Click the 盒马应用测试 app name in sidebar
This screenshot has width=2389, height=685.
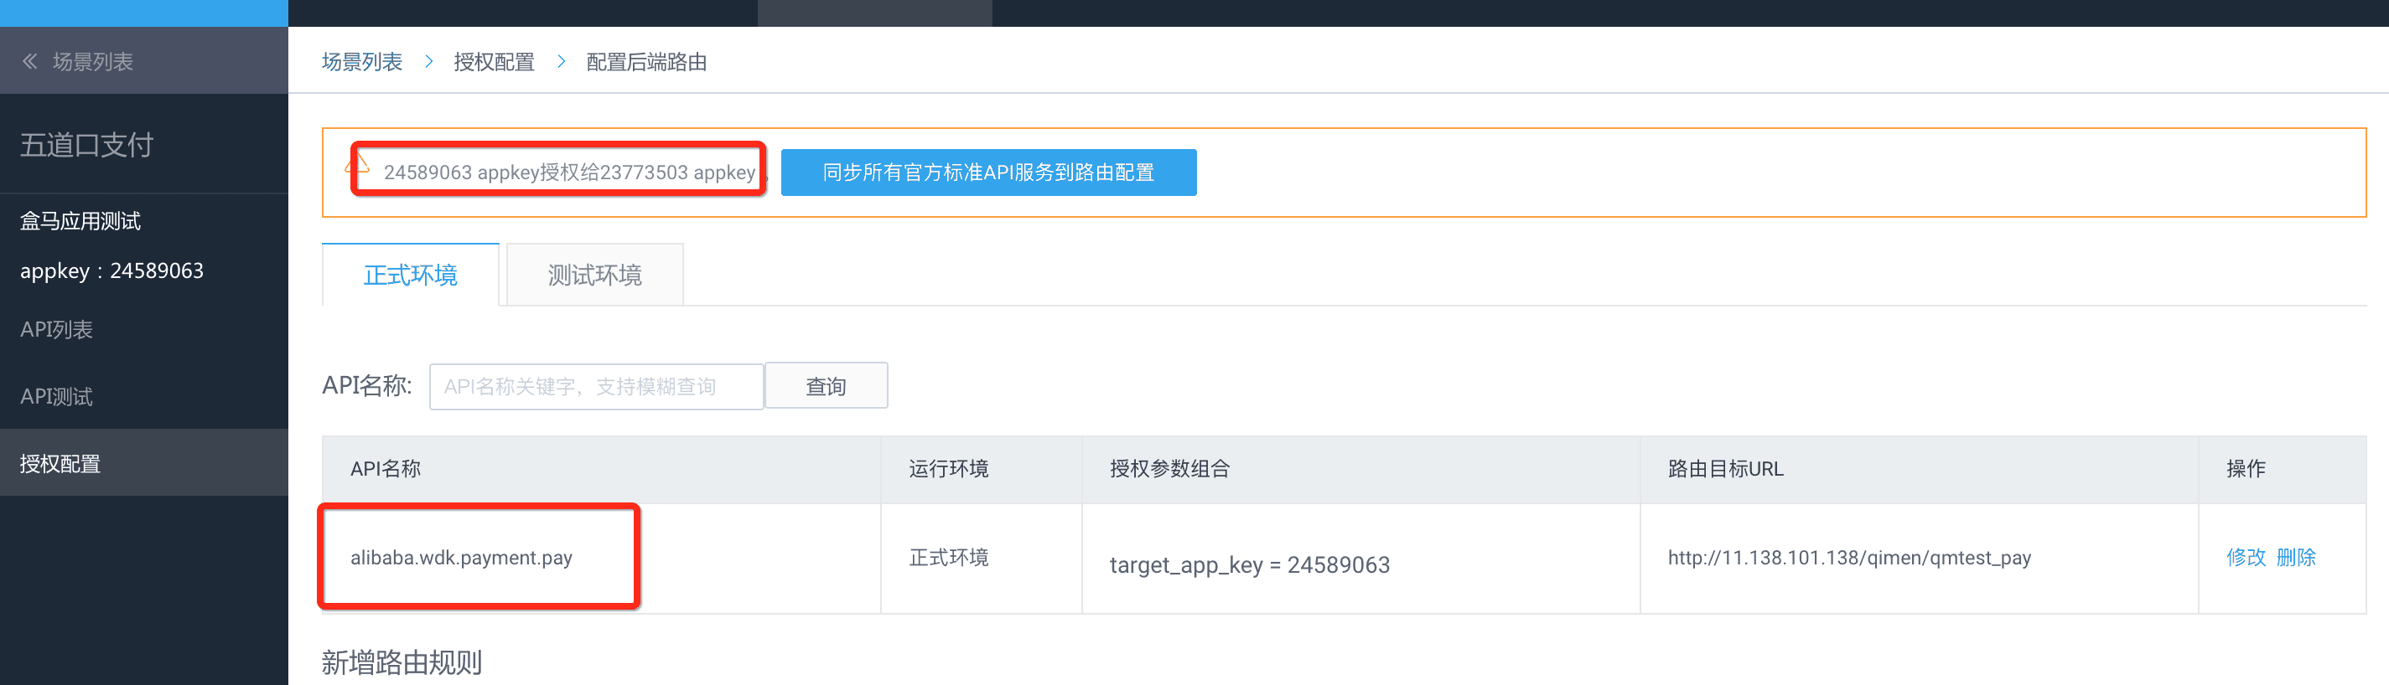80,220
